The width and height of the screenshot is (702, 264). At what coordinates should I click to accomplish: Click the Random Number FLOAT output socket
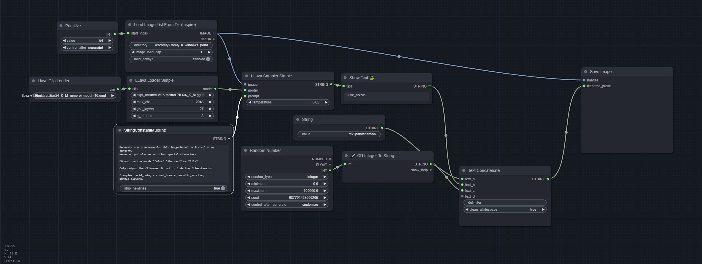330,165
